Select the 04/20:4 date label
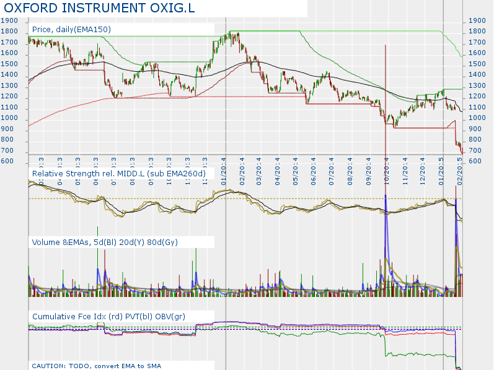The width and height of the screenshot is (494, 370). pos(277,171)
